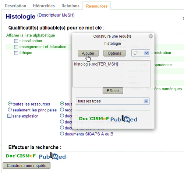The width and height of the screenshot is (184, 173).
Task: Go to the Description tab
Action: [x=15, y=6]
